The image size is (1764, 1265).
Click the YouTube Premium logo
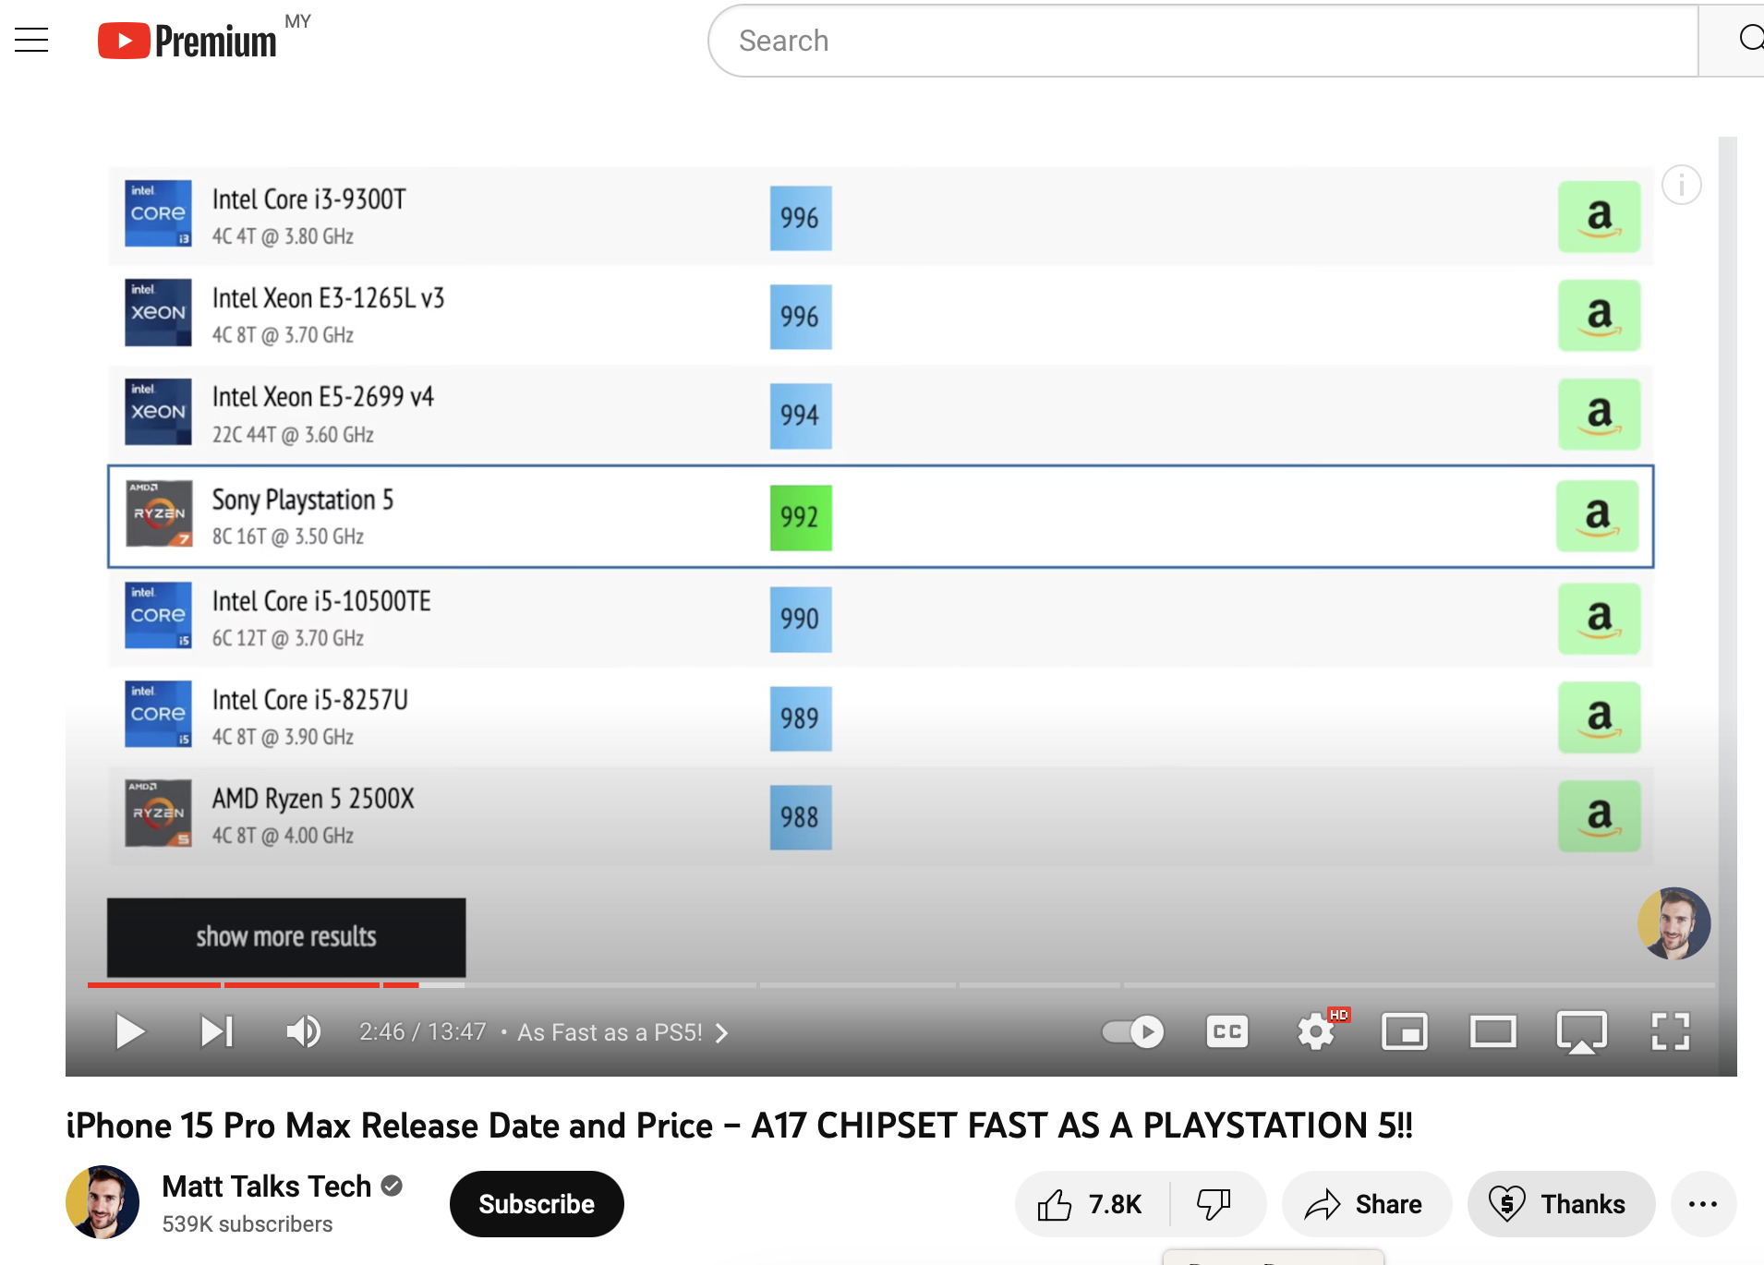[x=187, y=41]
